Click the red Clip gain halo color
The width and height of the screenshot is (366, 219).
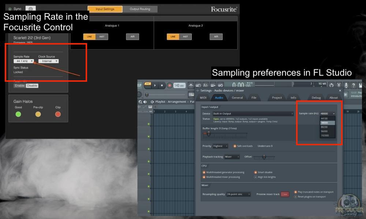pos(58,114)
